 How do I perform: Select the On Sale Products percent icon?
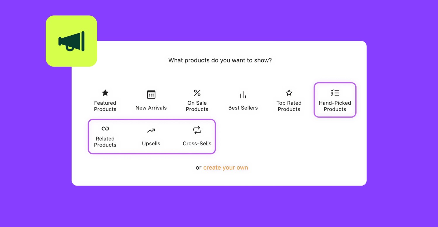click(x=197, y=93)
